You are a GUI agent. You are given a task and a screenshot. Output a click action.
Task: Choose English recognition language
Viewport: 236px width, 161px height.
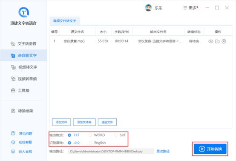tap(97, 143)
